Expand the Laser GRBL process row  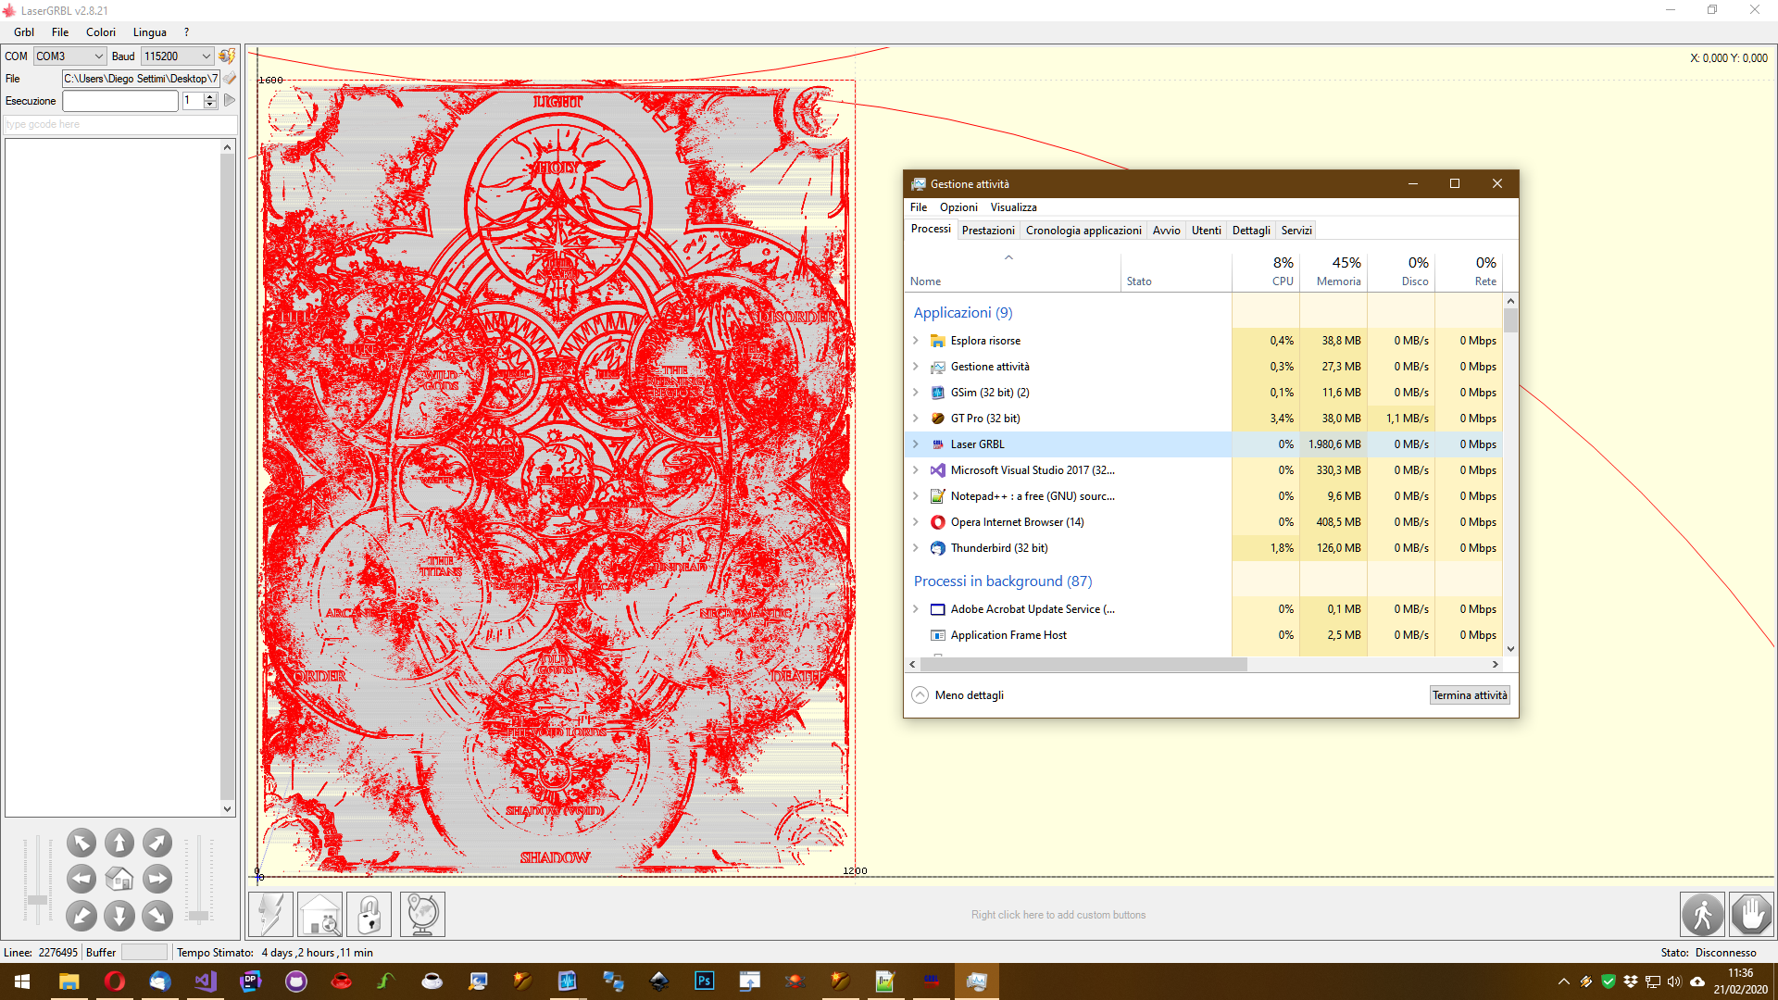(916, 444)
